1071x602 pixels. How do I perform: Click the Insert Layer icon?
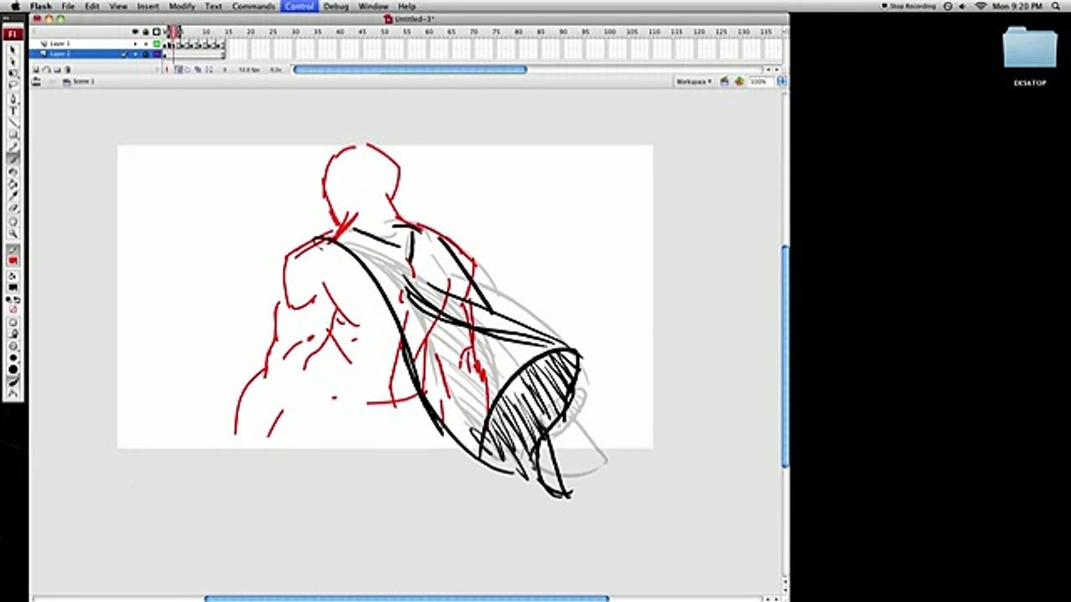[36, 69]
